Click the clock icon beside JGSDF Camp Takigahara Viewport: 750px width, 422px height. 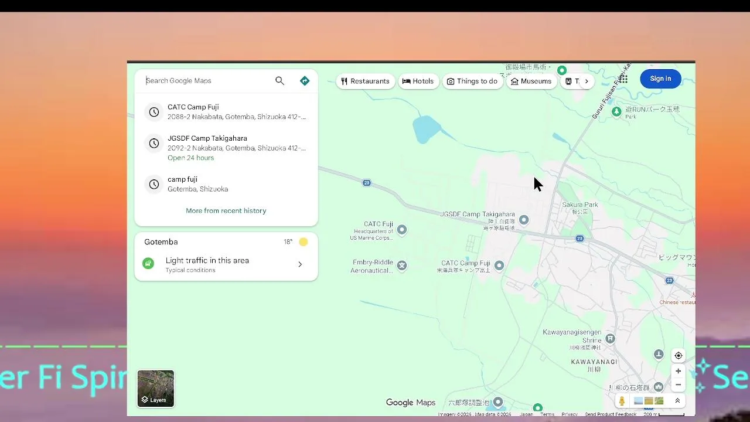tap(154, 143)
